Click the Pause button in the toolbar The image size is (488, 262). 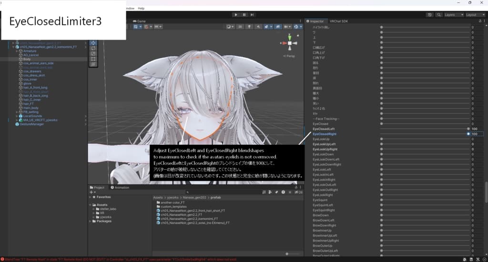244,15
